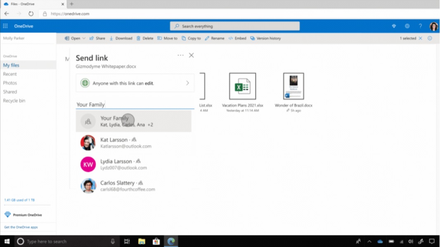
Task: Open the premium diamond icon in header
Action: pyautogui.click(x=394, y=26)
